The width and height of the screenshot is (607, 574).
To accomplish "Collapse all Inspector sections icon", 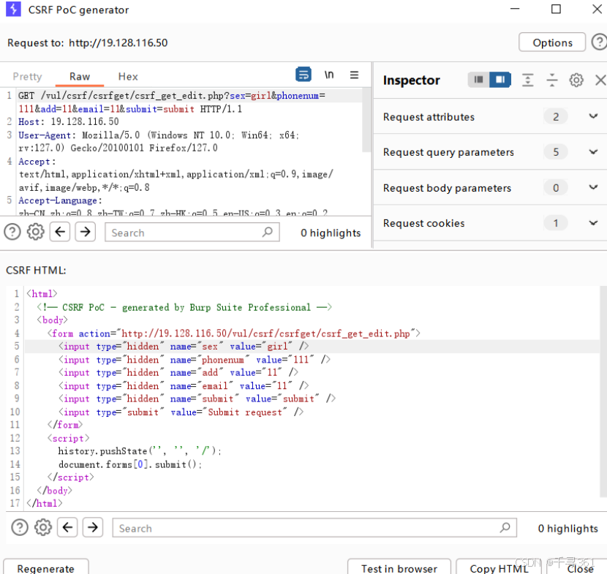I will 551,80.
